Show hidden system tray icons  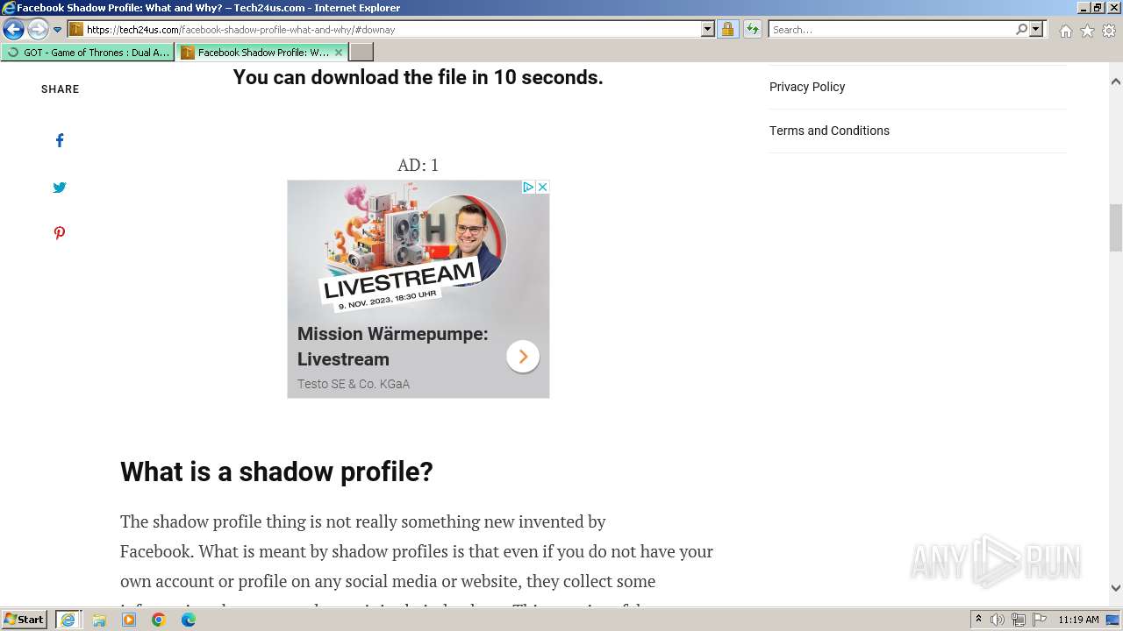coord(978,620)
